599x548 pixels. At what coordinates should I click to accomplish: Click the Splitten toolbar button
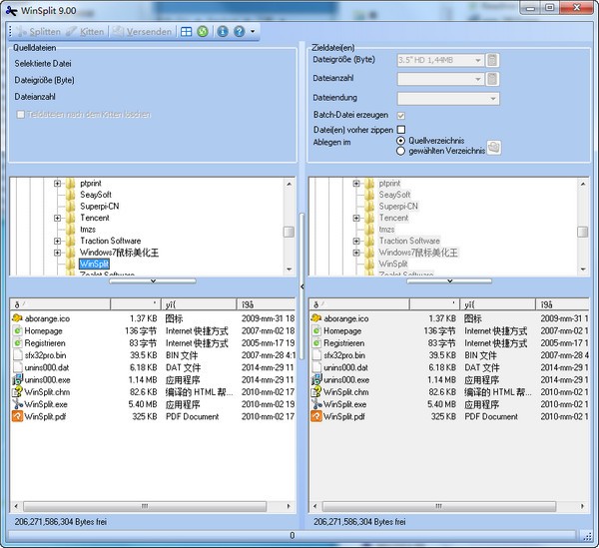(39, 31)
